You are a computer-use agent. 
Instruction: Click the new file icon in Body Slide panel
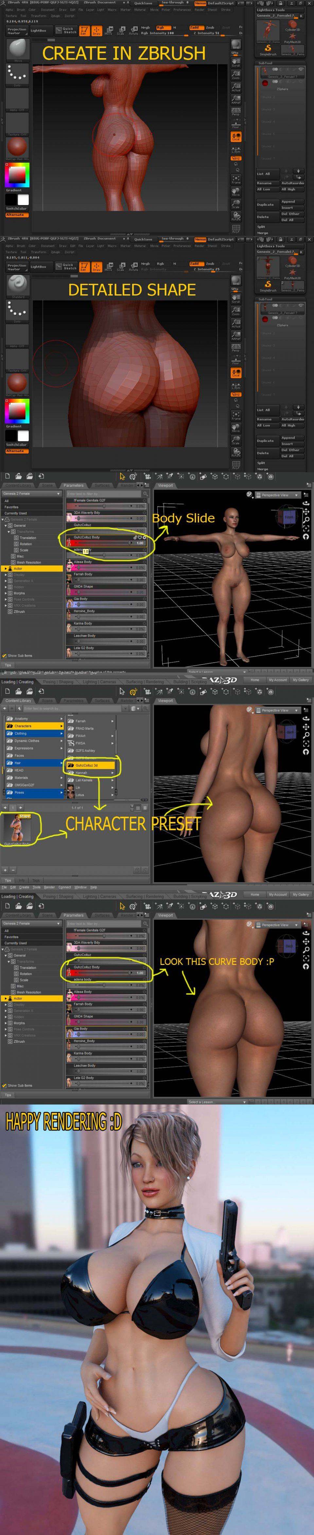8,476
